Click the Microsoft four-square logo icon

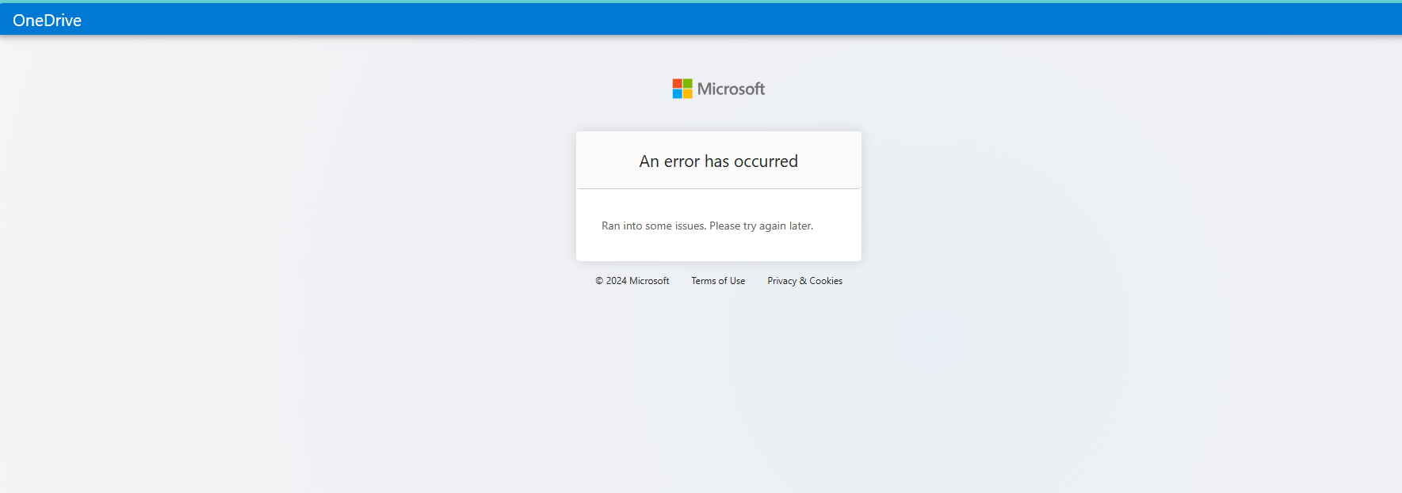[x=682, y=89]
